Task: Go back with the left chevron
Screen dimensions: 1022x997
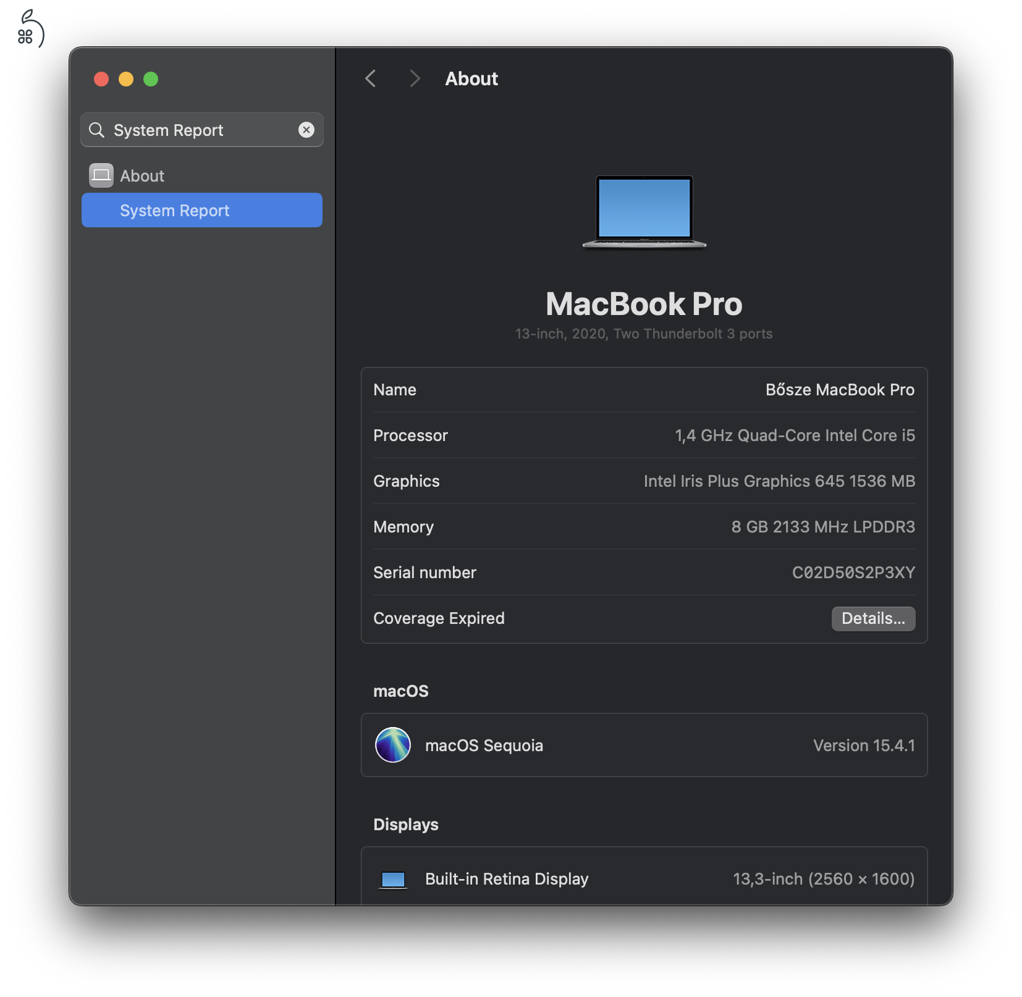Action: tap(371, 78)
